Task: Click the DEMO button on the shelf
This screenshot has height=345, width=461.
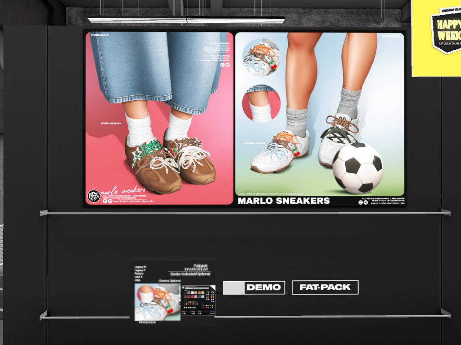Action: (x=254, y=287)
